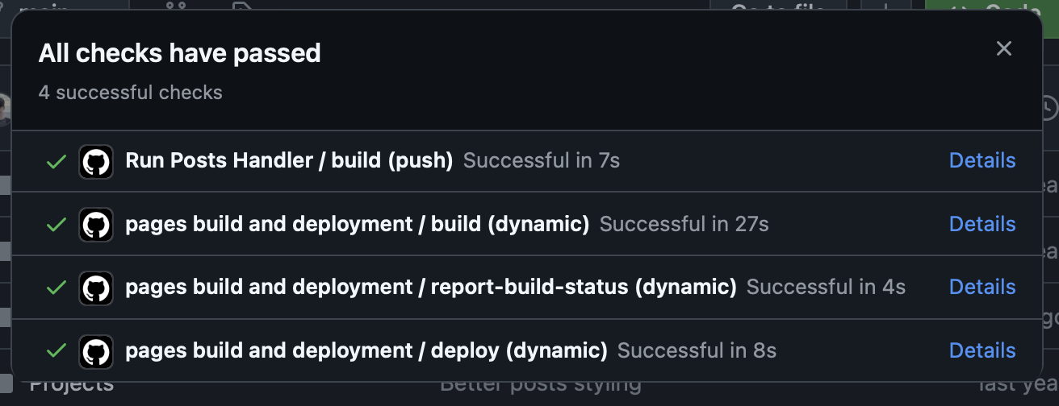Screen dimensions: 1059x406
Task: Close the checks popup with X
Action: 1003,49
